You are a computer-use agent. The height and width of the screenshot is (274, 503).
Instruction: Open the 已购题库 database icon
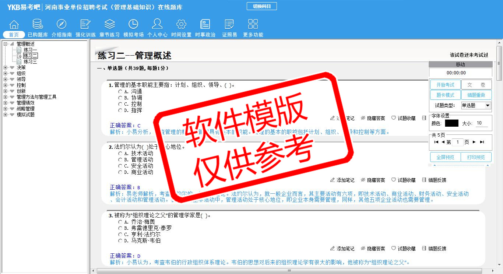coord(38,25)
